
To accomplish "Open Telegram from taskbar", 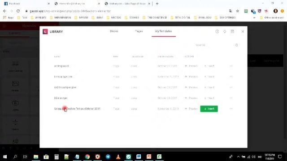I will tap(108, 157).
